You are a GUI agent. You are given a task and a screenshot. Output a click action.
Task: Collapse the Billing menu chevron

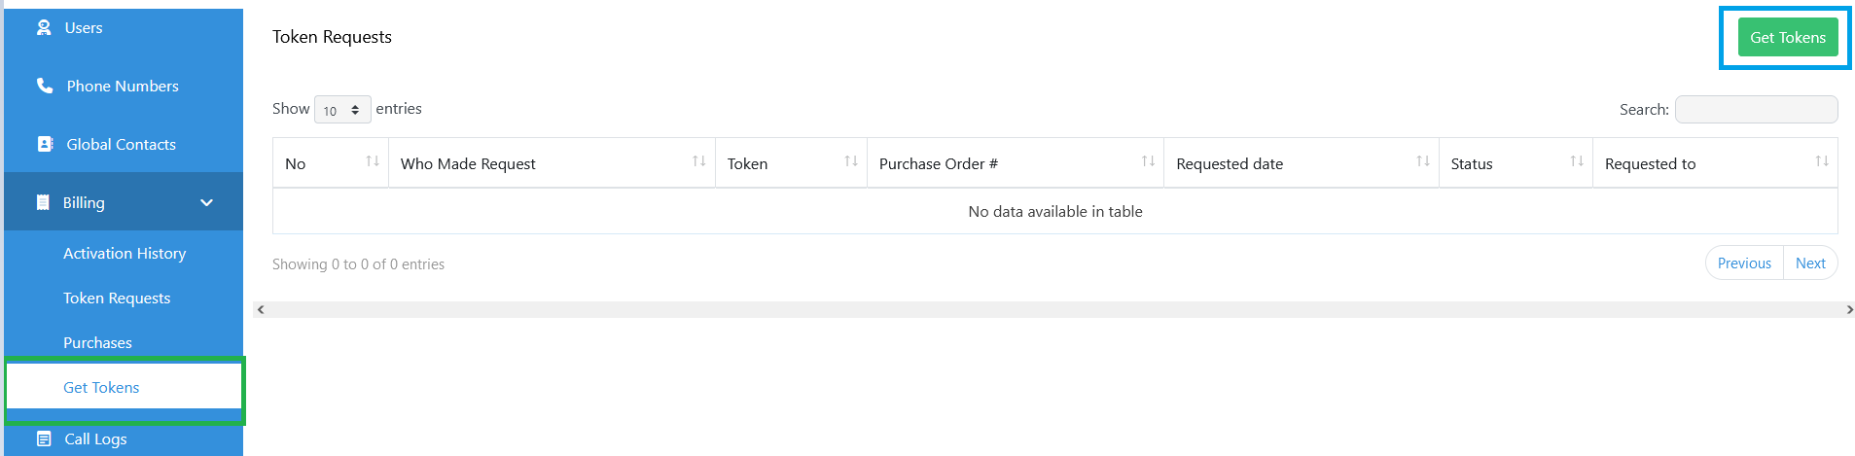(x=206, y=202)
